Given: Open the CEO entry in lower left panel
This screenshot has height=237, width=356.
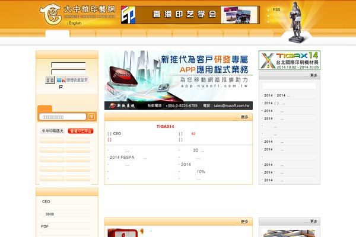Looking at the screenshot, I should [x=46, y=201].
